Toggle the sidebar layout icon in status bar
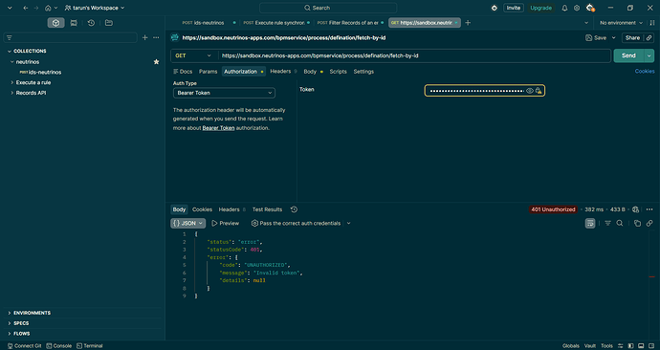 630,346
